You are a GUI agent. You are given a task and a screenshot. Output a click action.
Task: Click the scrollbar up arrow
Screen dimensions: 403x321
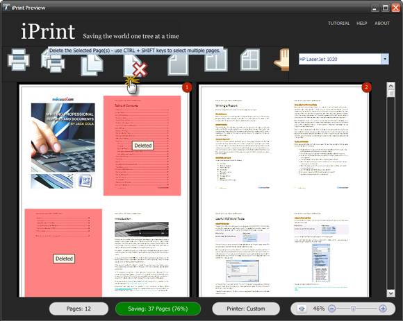[390, 86]
